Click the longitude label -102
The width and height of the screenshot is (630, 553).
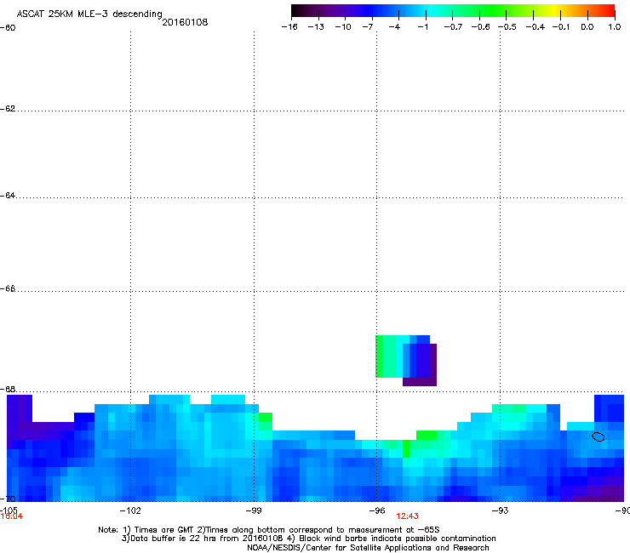point(130,510)
